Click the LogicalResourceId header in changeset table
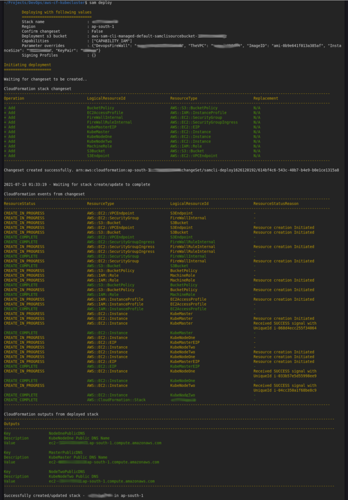 point(106,98)
